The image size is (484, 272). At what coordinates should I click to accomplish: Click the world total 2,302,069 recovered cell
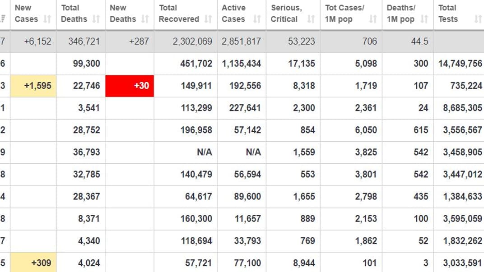pos(192,41)
